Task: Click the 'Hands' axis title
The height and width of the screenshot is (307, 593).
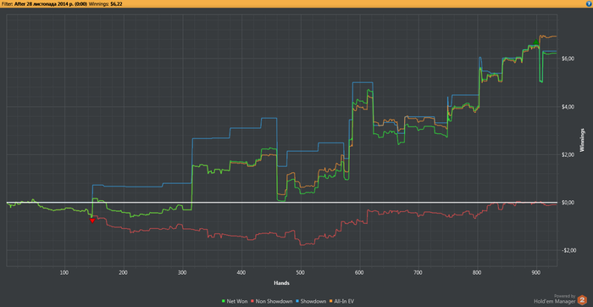Action: [x=282, y=282]
